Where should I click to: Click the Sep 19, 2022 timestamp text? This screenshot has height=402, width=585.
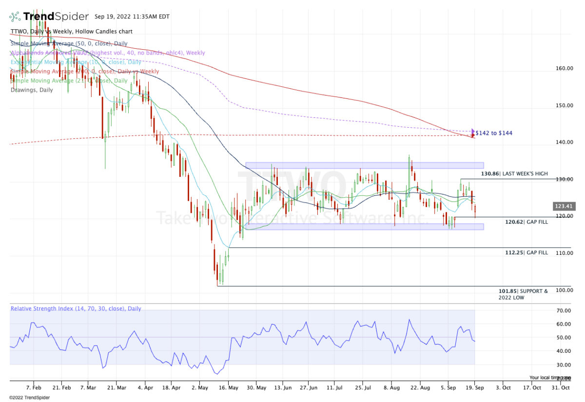pos(132,17)
